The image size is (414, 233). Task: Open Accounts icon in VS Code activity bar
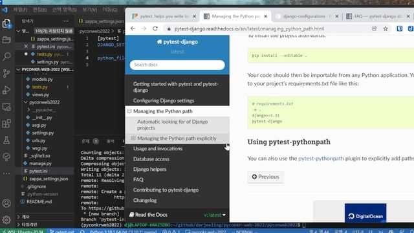[x=6, y=203]
